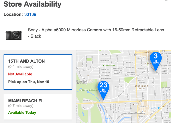Open the 33139 location zip code link
Image resolution: width=171 pixels, height=123 pixels.
(x=30, y=14)
